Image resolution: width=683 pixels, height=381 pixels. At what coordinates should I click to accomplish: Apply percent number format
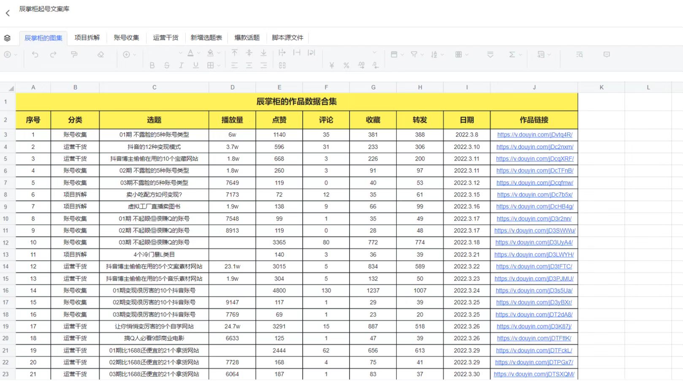click(x=346, y=65)
